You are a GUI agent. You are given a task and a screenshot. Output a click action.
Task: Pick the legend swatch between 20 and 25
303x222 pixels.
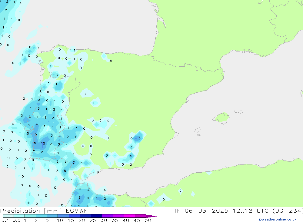click(85, 216)
